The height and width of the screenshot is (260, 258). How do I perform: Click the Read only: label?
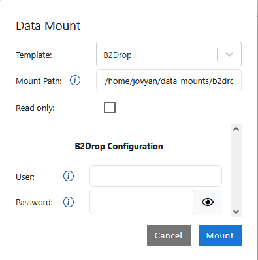(x=35, y=108)
